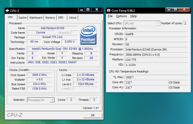Click the Technology value 65 nm

click(x=34, y=42)
